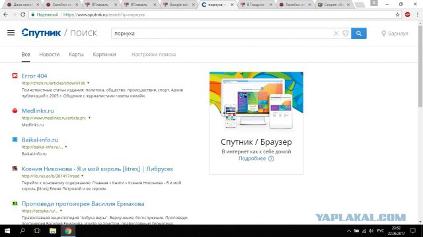The width and height of the screenshot is (423, 237).
Task: Reload the page with the refresh icon
Action: tap(22, 14)
